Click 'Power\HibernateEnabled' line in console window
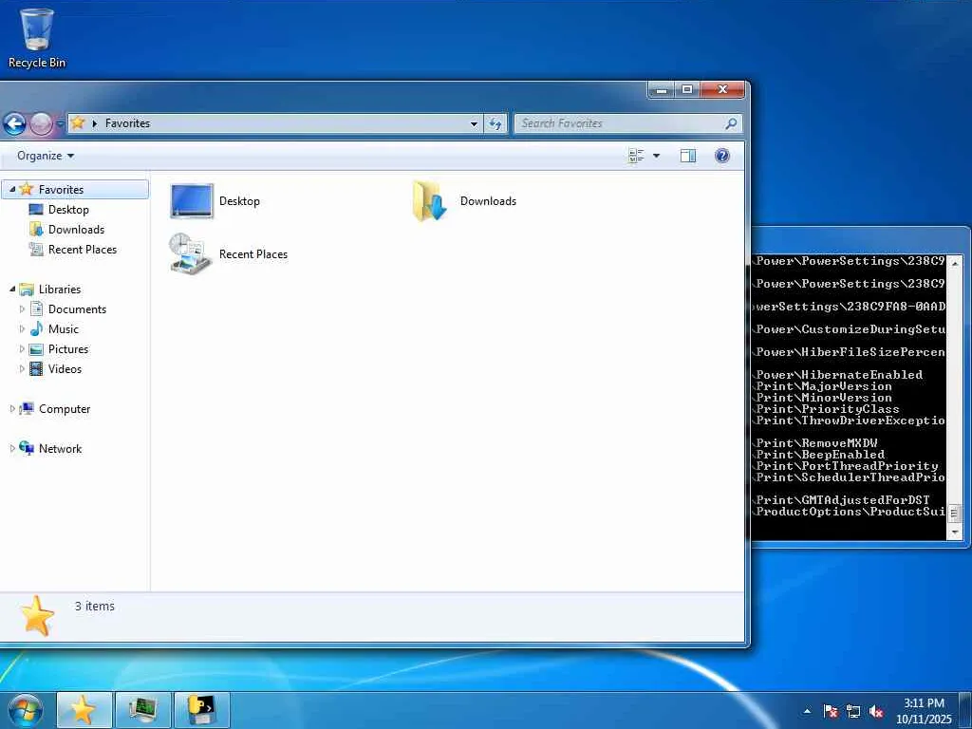 (x=839, y=374)
